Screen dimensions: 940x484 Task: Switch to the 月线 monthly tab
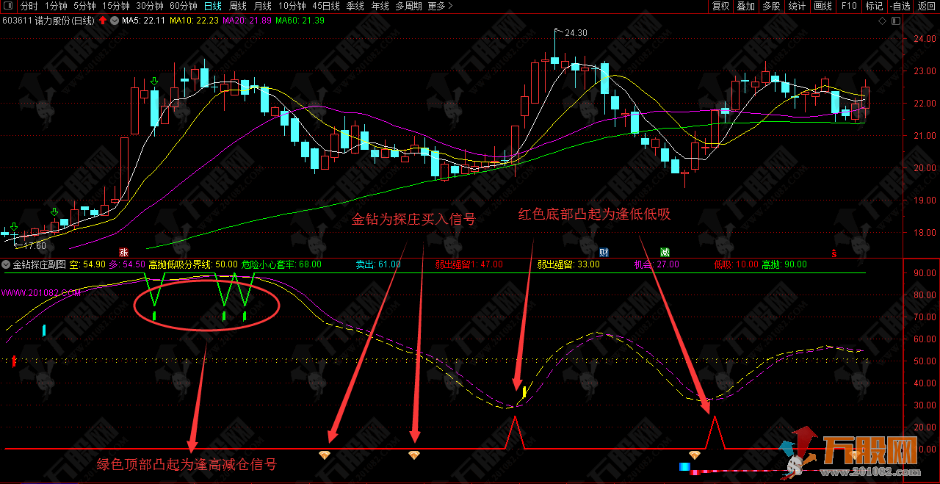(262, 6)
